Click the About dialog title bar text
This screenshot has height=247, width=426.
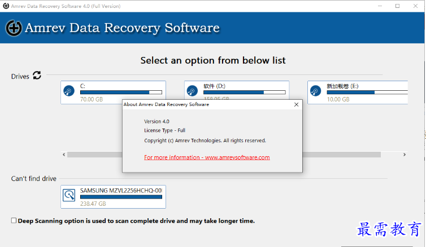[x=166, y=104]
